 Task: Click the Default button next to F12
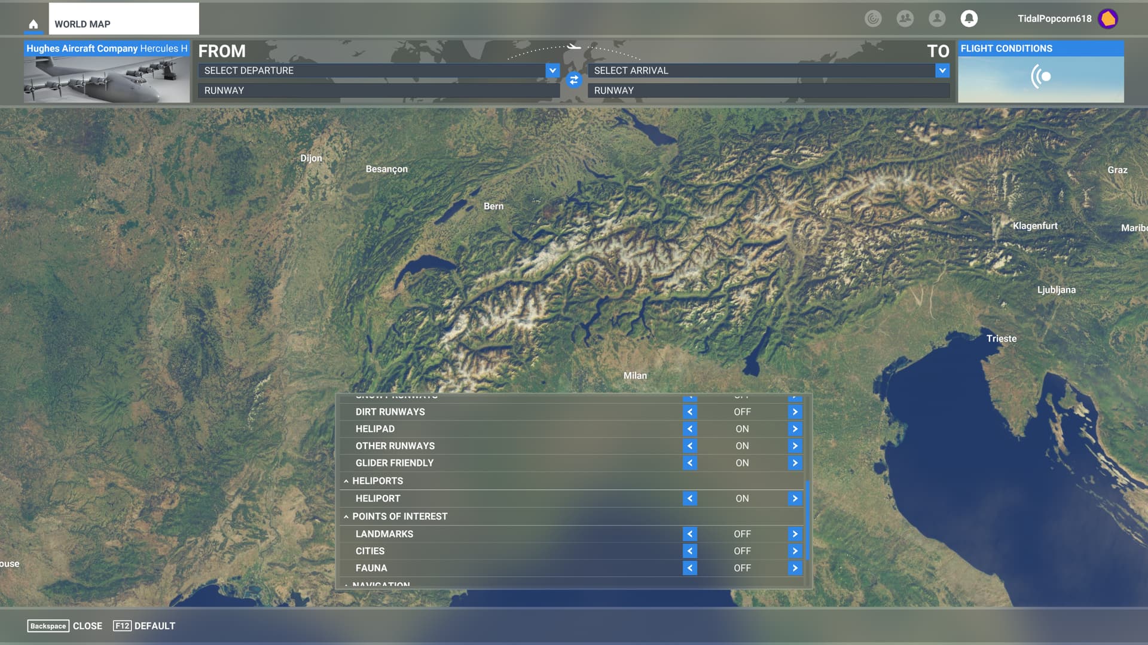155,626
